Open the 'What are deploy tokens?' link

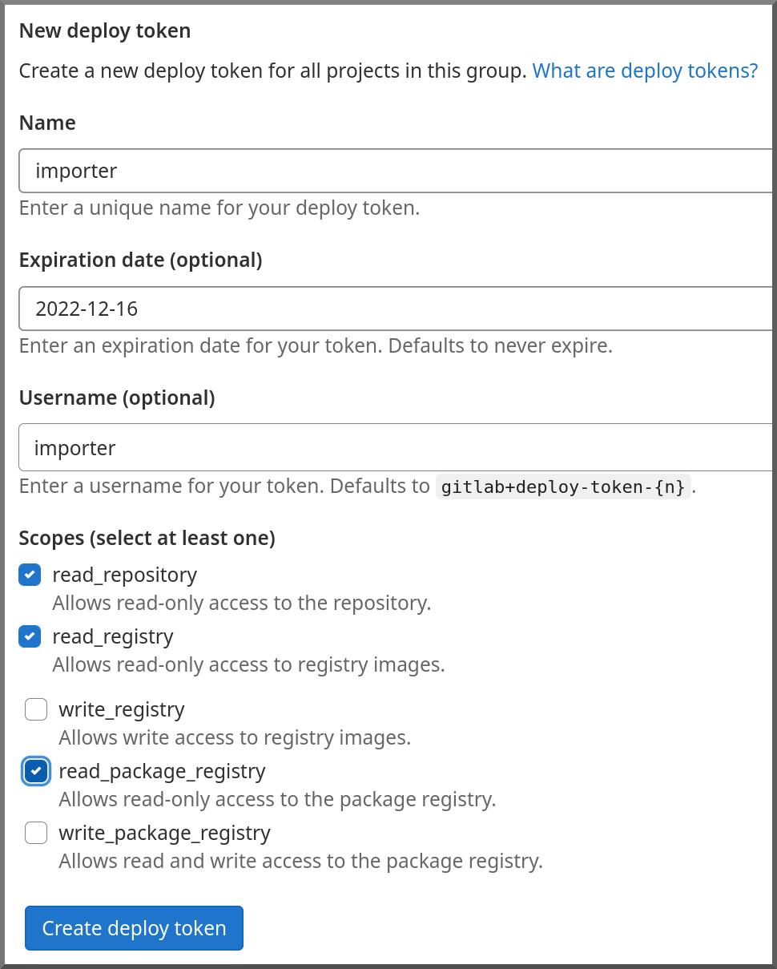pos(645,71)
